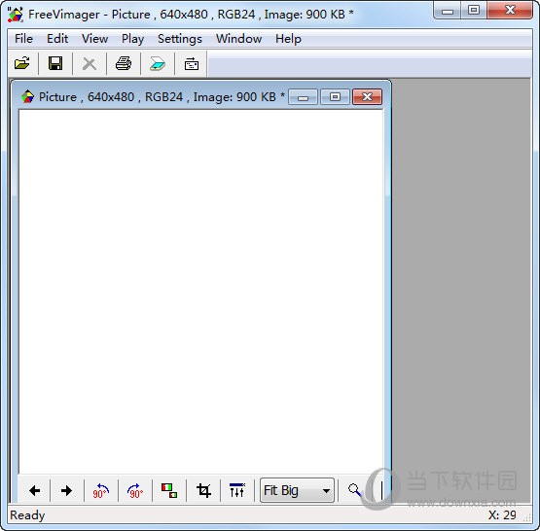Minimize the FreeVimager main window
This screenshot has width=540, height=531.
[x=447, y=11]
